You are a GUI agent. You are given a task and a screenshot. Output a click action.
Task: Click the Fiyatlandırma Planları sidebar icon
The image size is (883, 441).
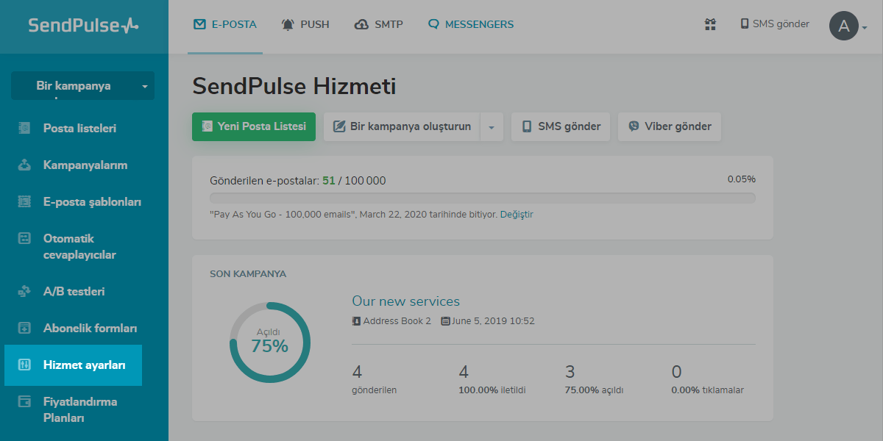pos(24,401)
